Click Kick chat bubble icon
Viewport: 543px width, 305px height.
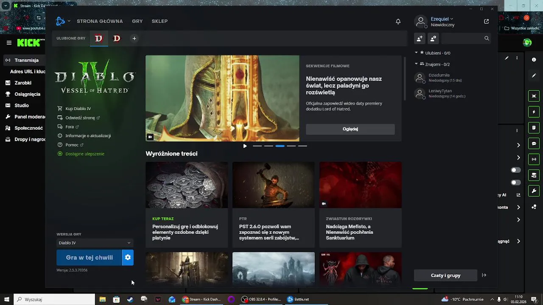click(x=534, y=144)
